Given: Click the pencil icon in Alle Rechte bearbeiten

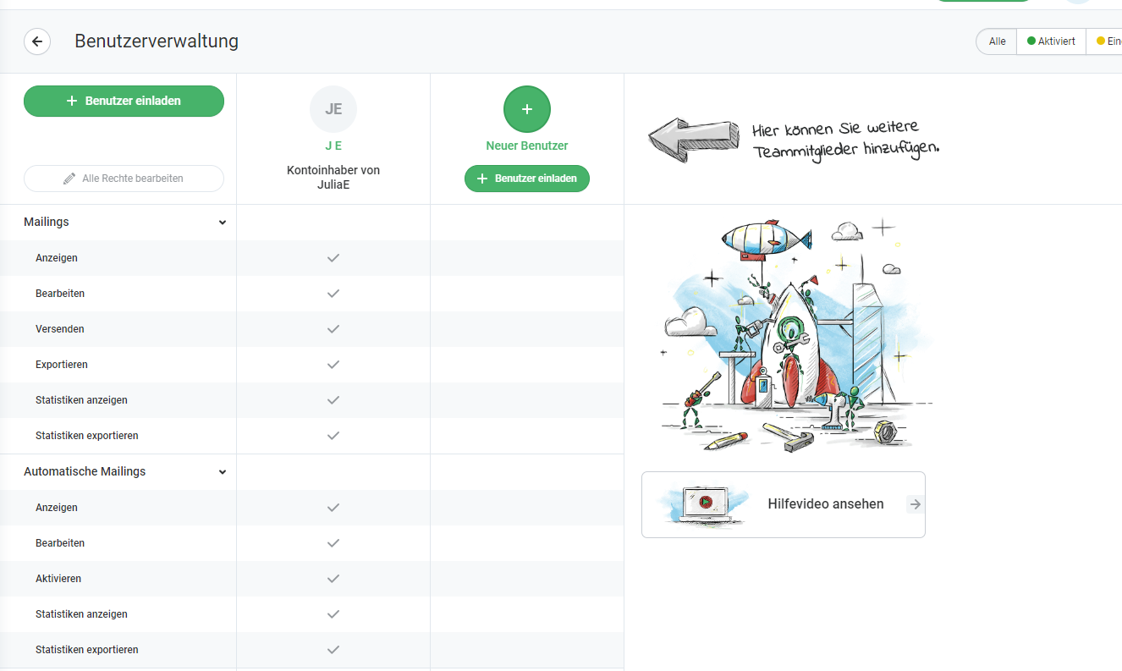Looking at the screenshot, I should 69,179.
